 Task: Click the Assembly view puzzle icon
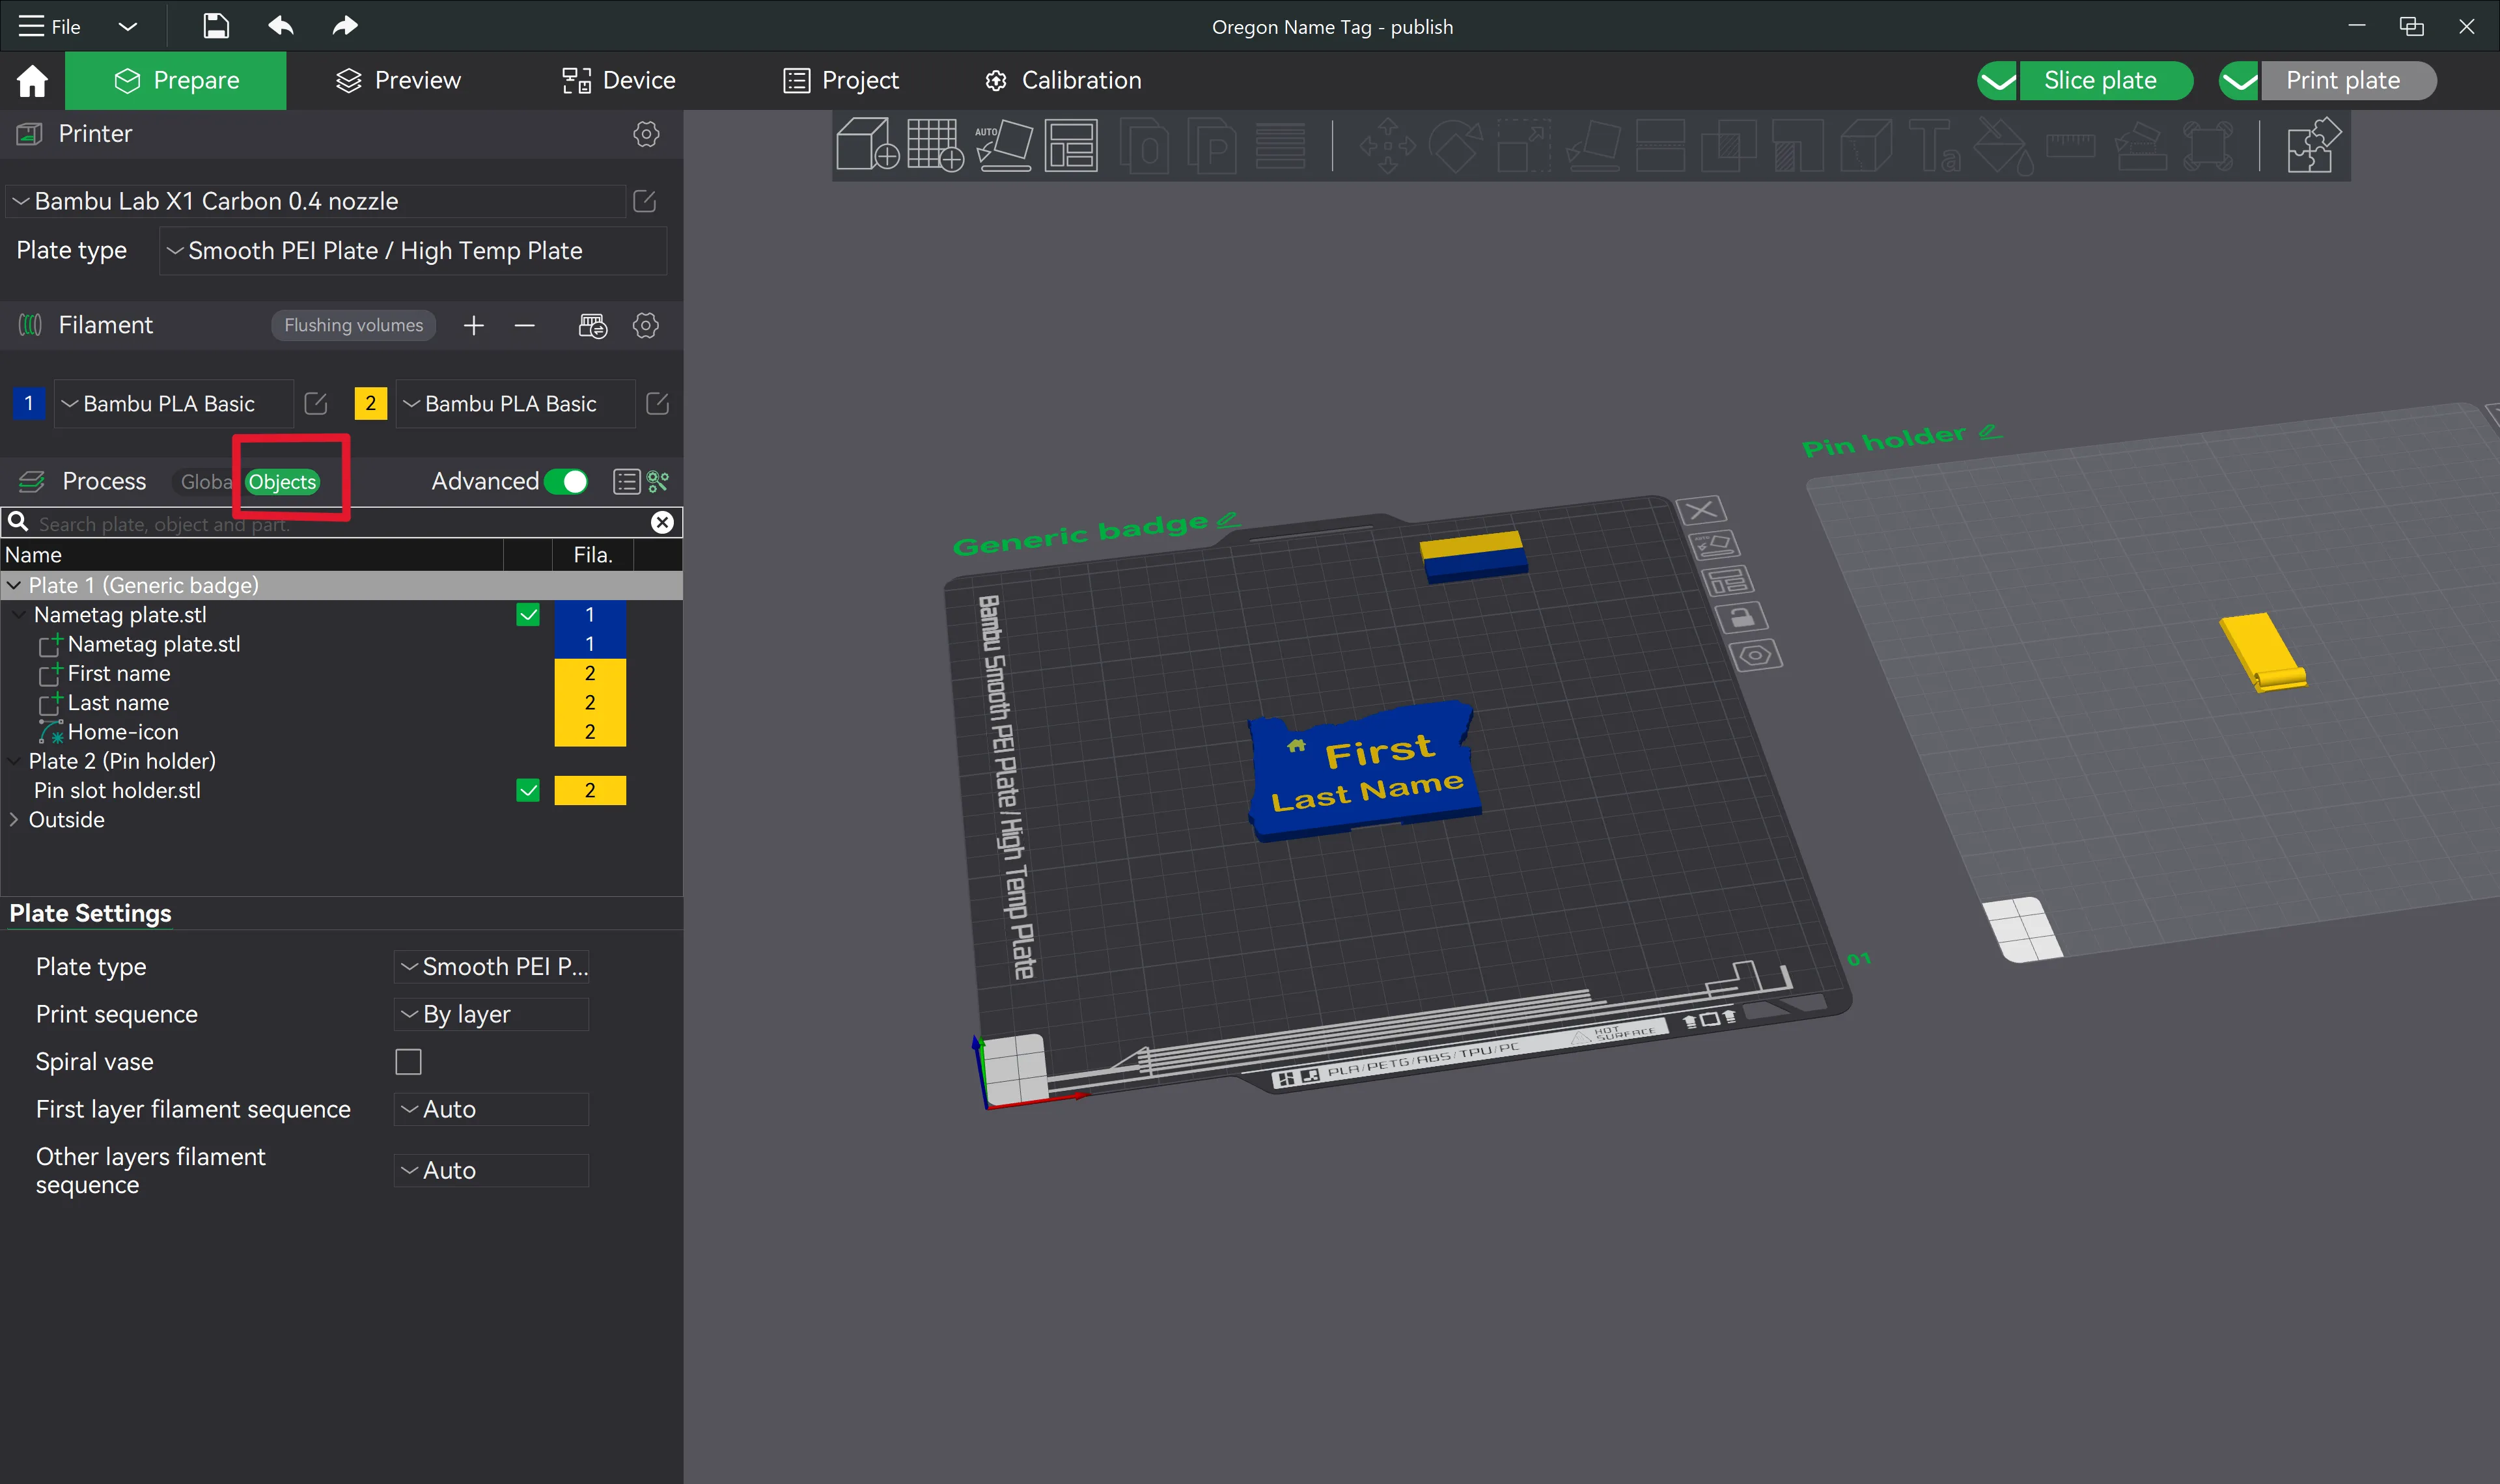pyautogui.click(x=2314, y=145)
